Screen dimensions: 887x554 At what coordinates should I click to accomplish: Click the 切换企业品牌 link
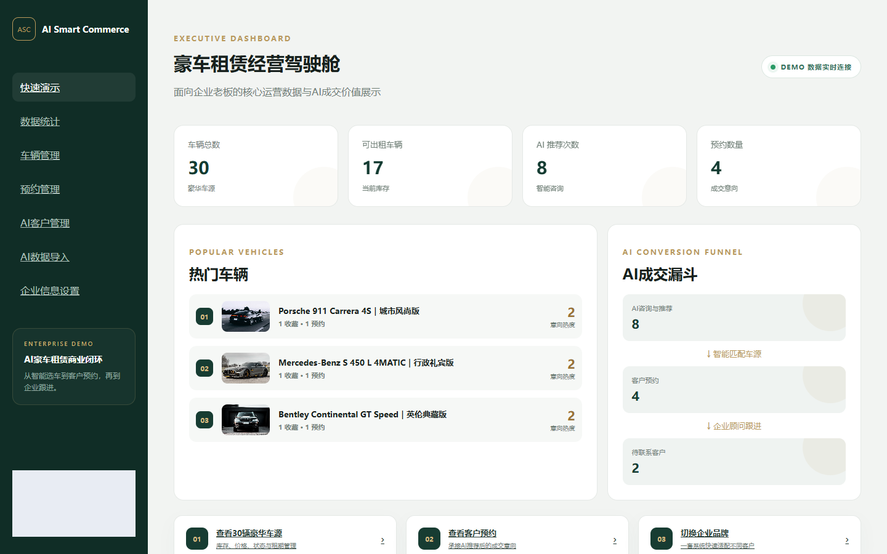pyautogui.click(x=705, y=533)
